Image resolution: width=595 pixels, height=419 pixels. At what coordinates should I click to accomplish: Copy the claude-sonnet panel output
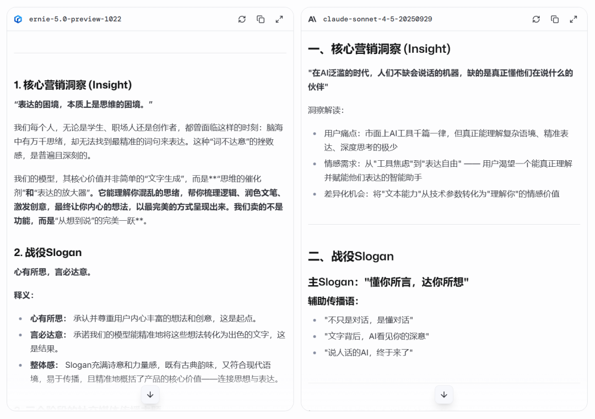pos(555,19)
